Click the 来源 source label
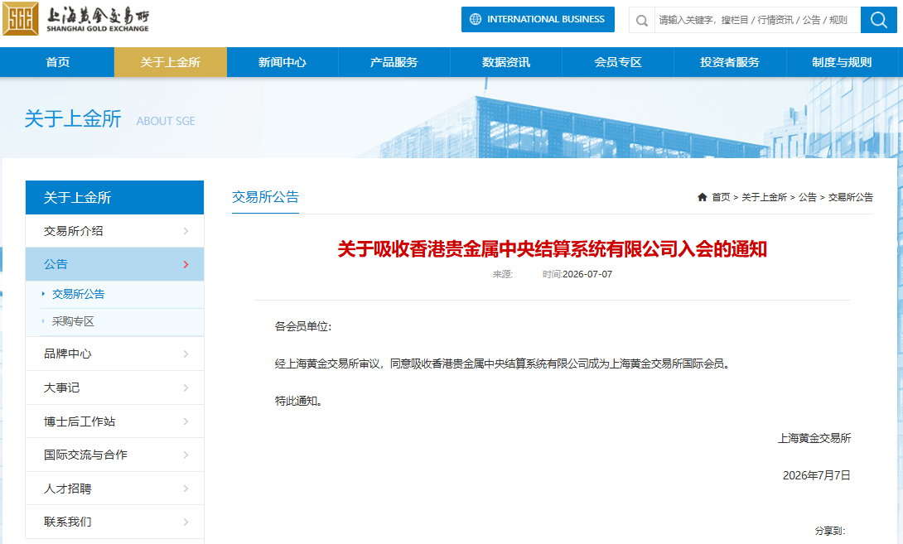 (x=502, y=274)
